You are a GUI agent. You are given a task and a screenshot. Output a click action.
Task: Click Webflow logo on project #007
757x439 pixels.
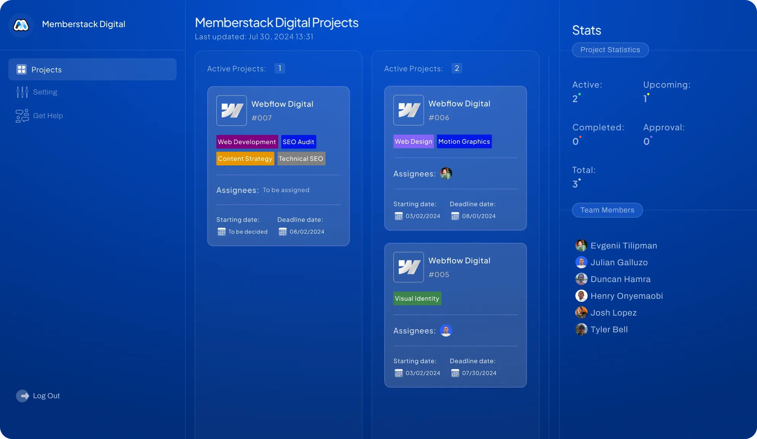pyautogui.click(x=232, y=111)
